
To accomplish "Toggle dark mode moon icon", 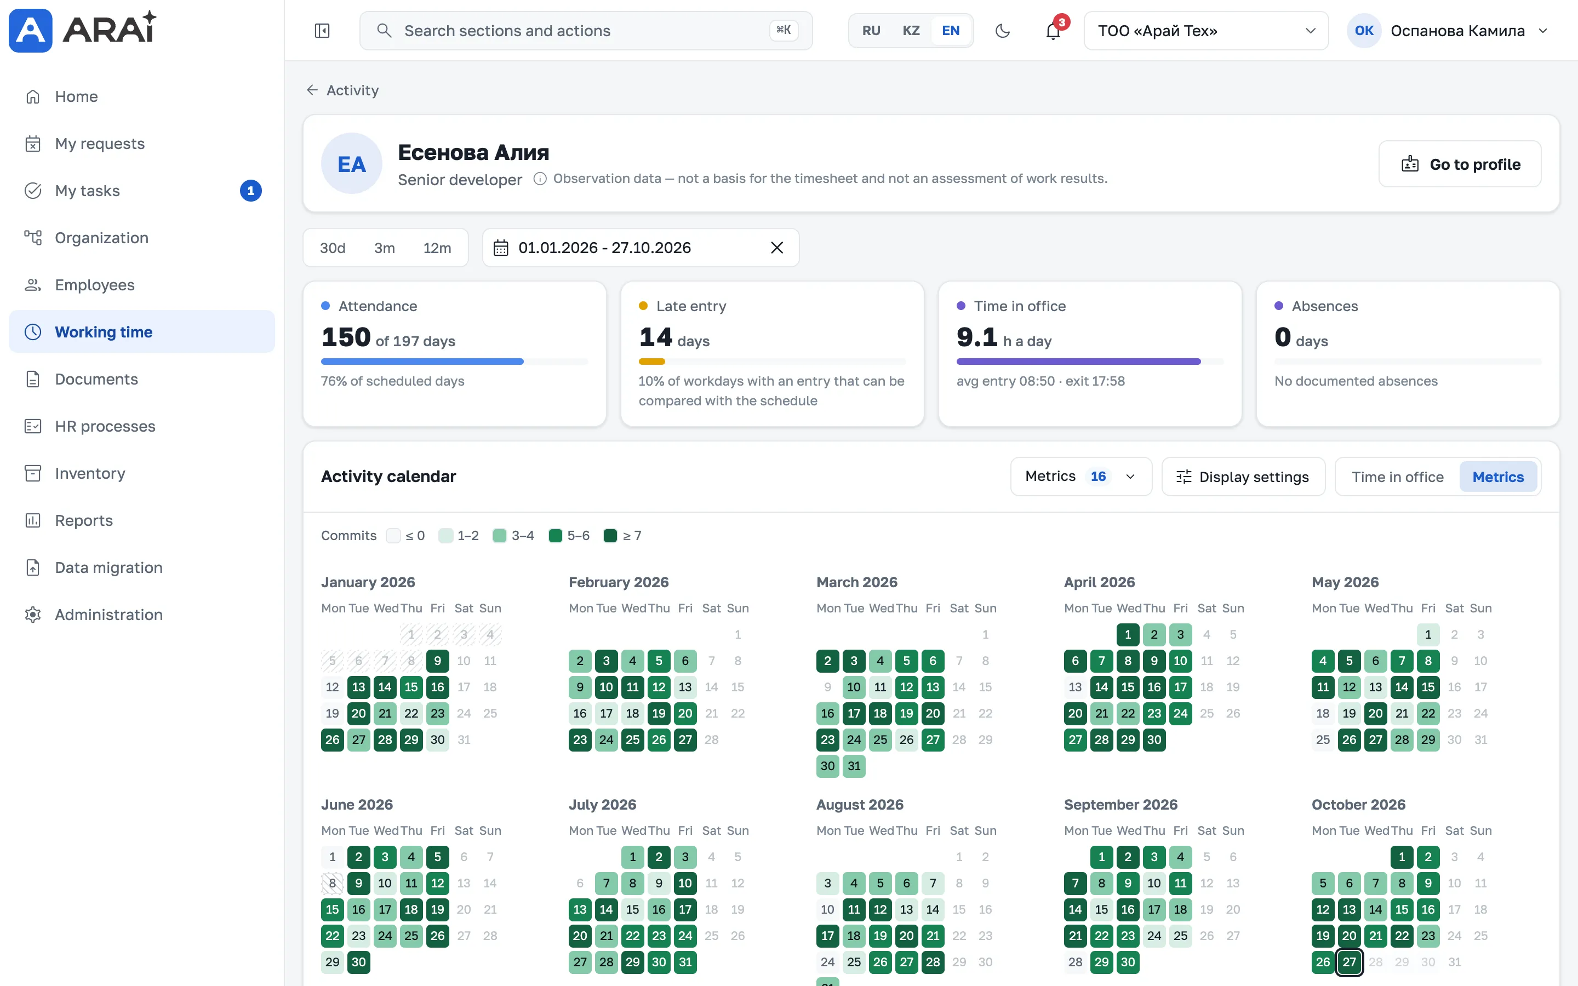I will [x=1002, y=31].
